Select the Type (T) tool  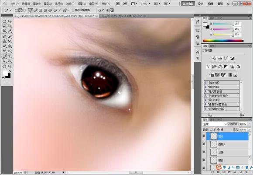[10, 56]
